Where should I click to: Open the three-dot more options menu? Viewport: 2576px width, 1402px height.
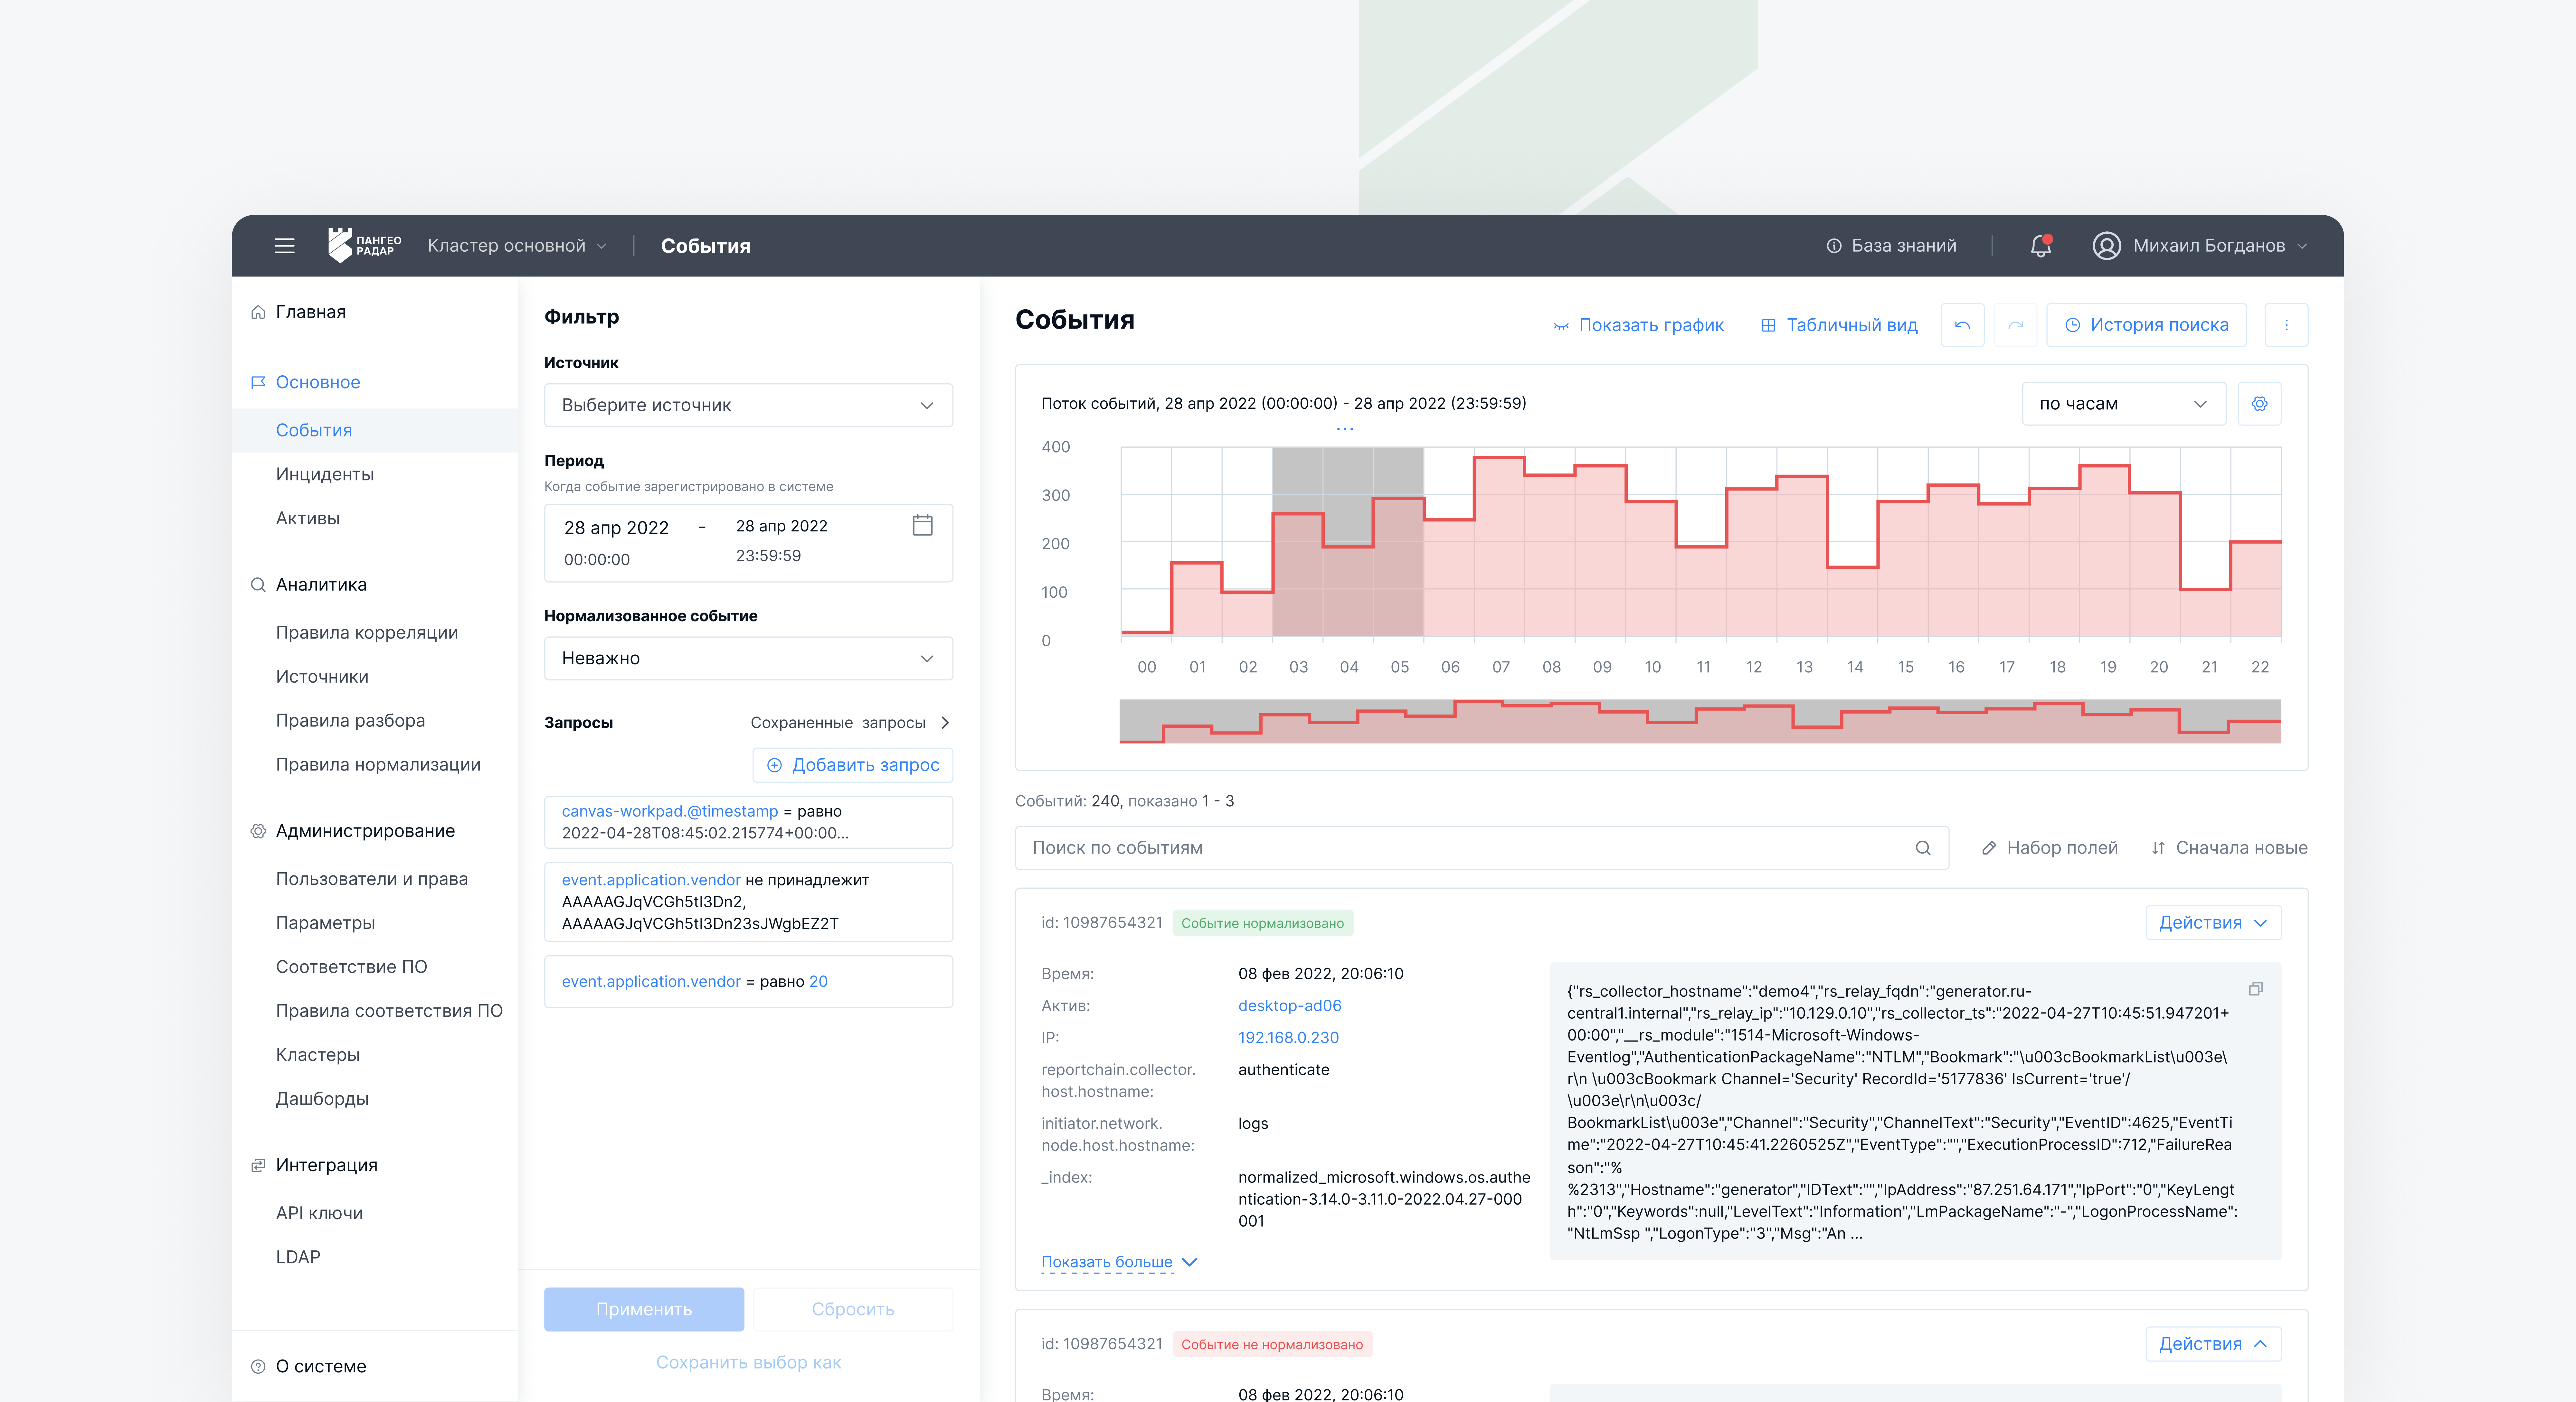pyautogui.click(x=2286, y=325)
